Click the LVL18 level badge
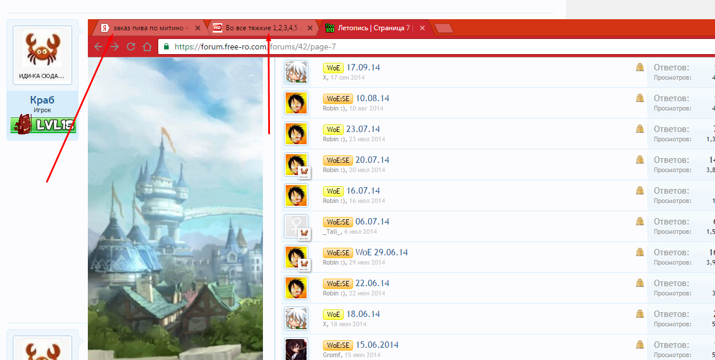 pyautogui.click(x=44, y=125)
